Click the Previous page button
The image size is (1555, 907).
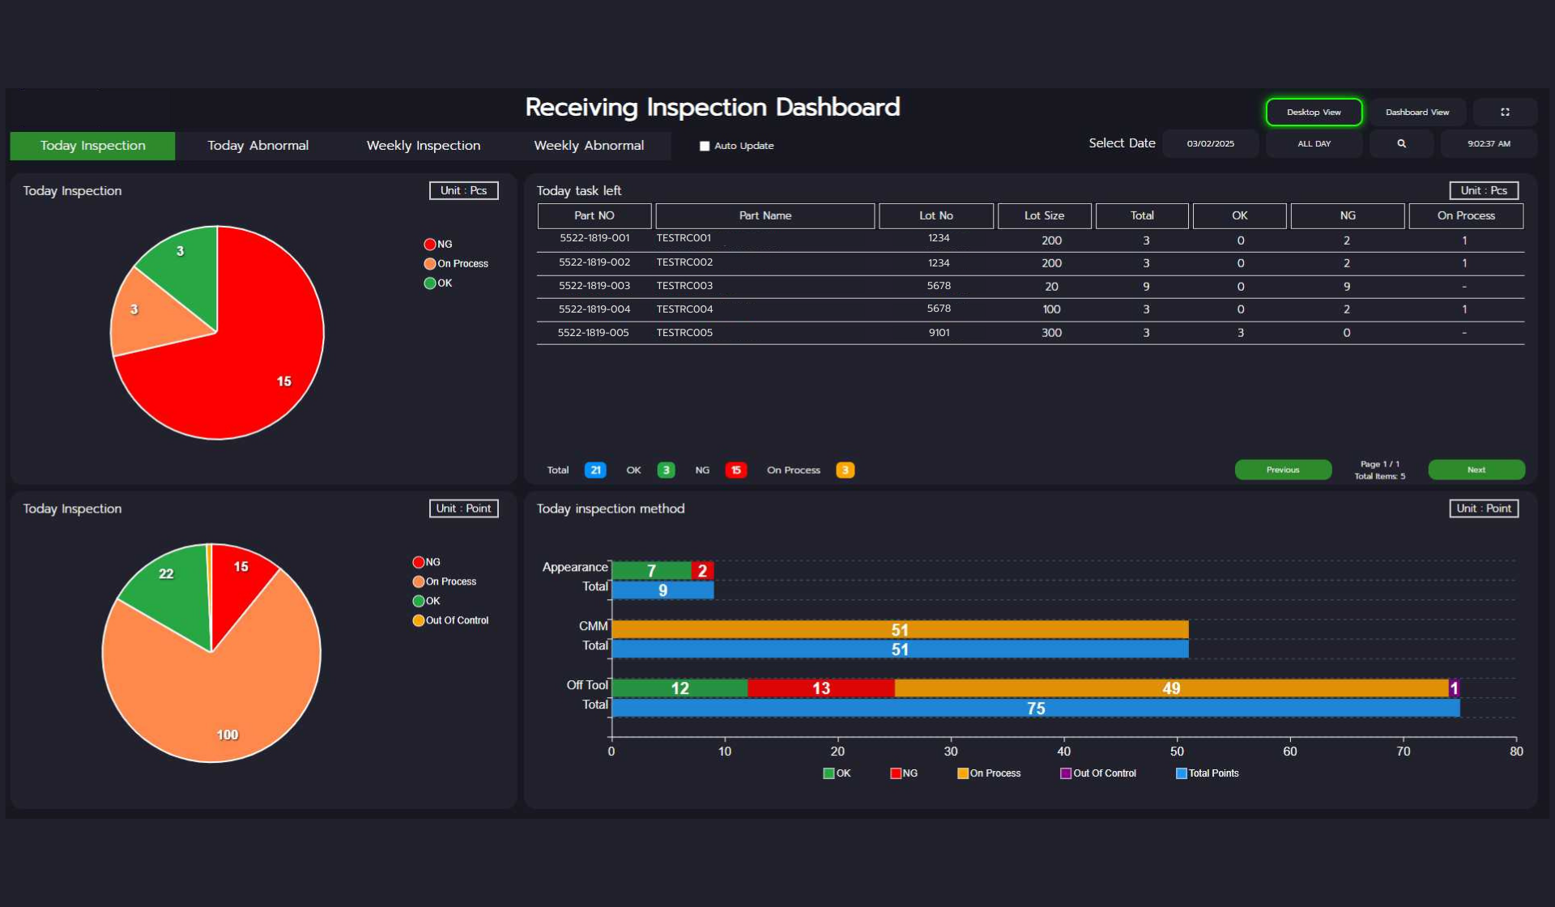click(x=1282, y=470)
